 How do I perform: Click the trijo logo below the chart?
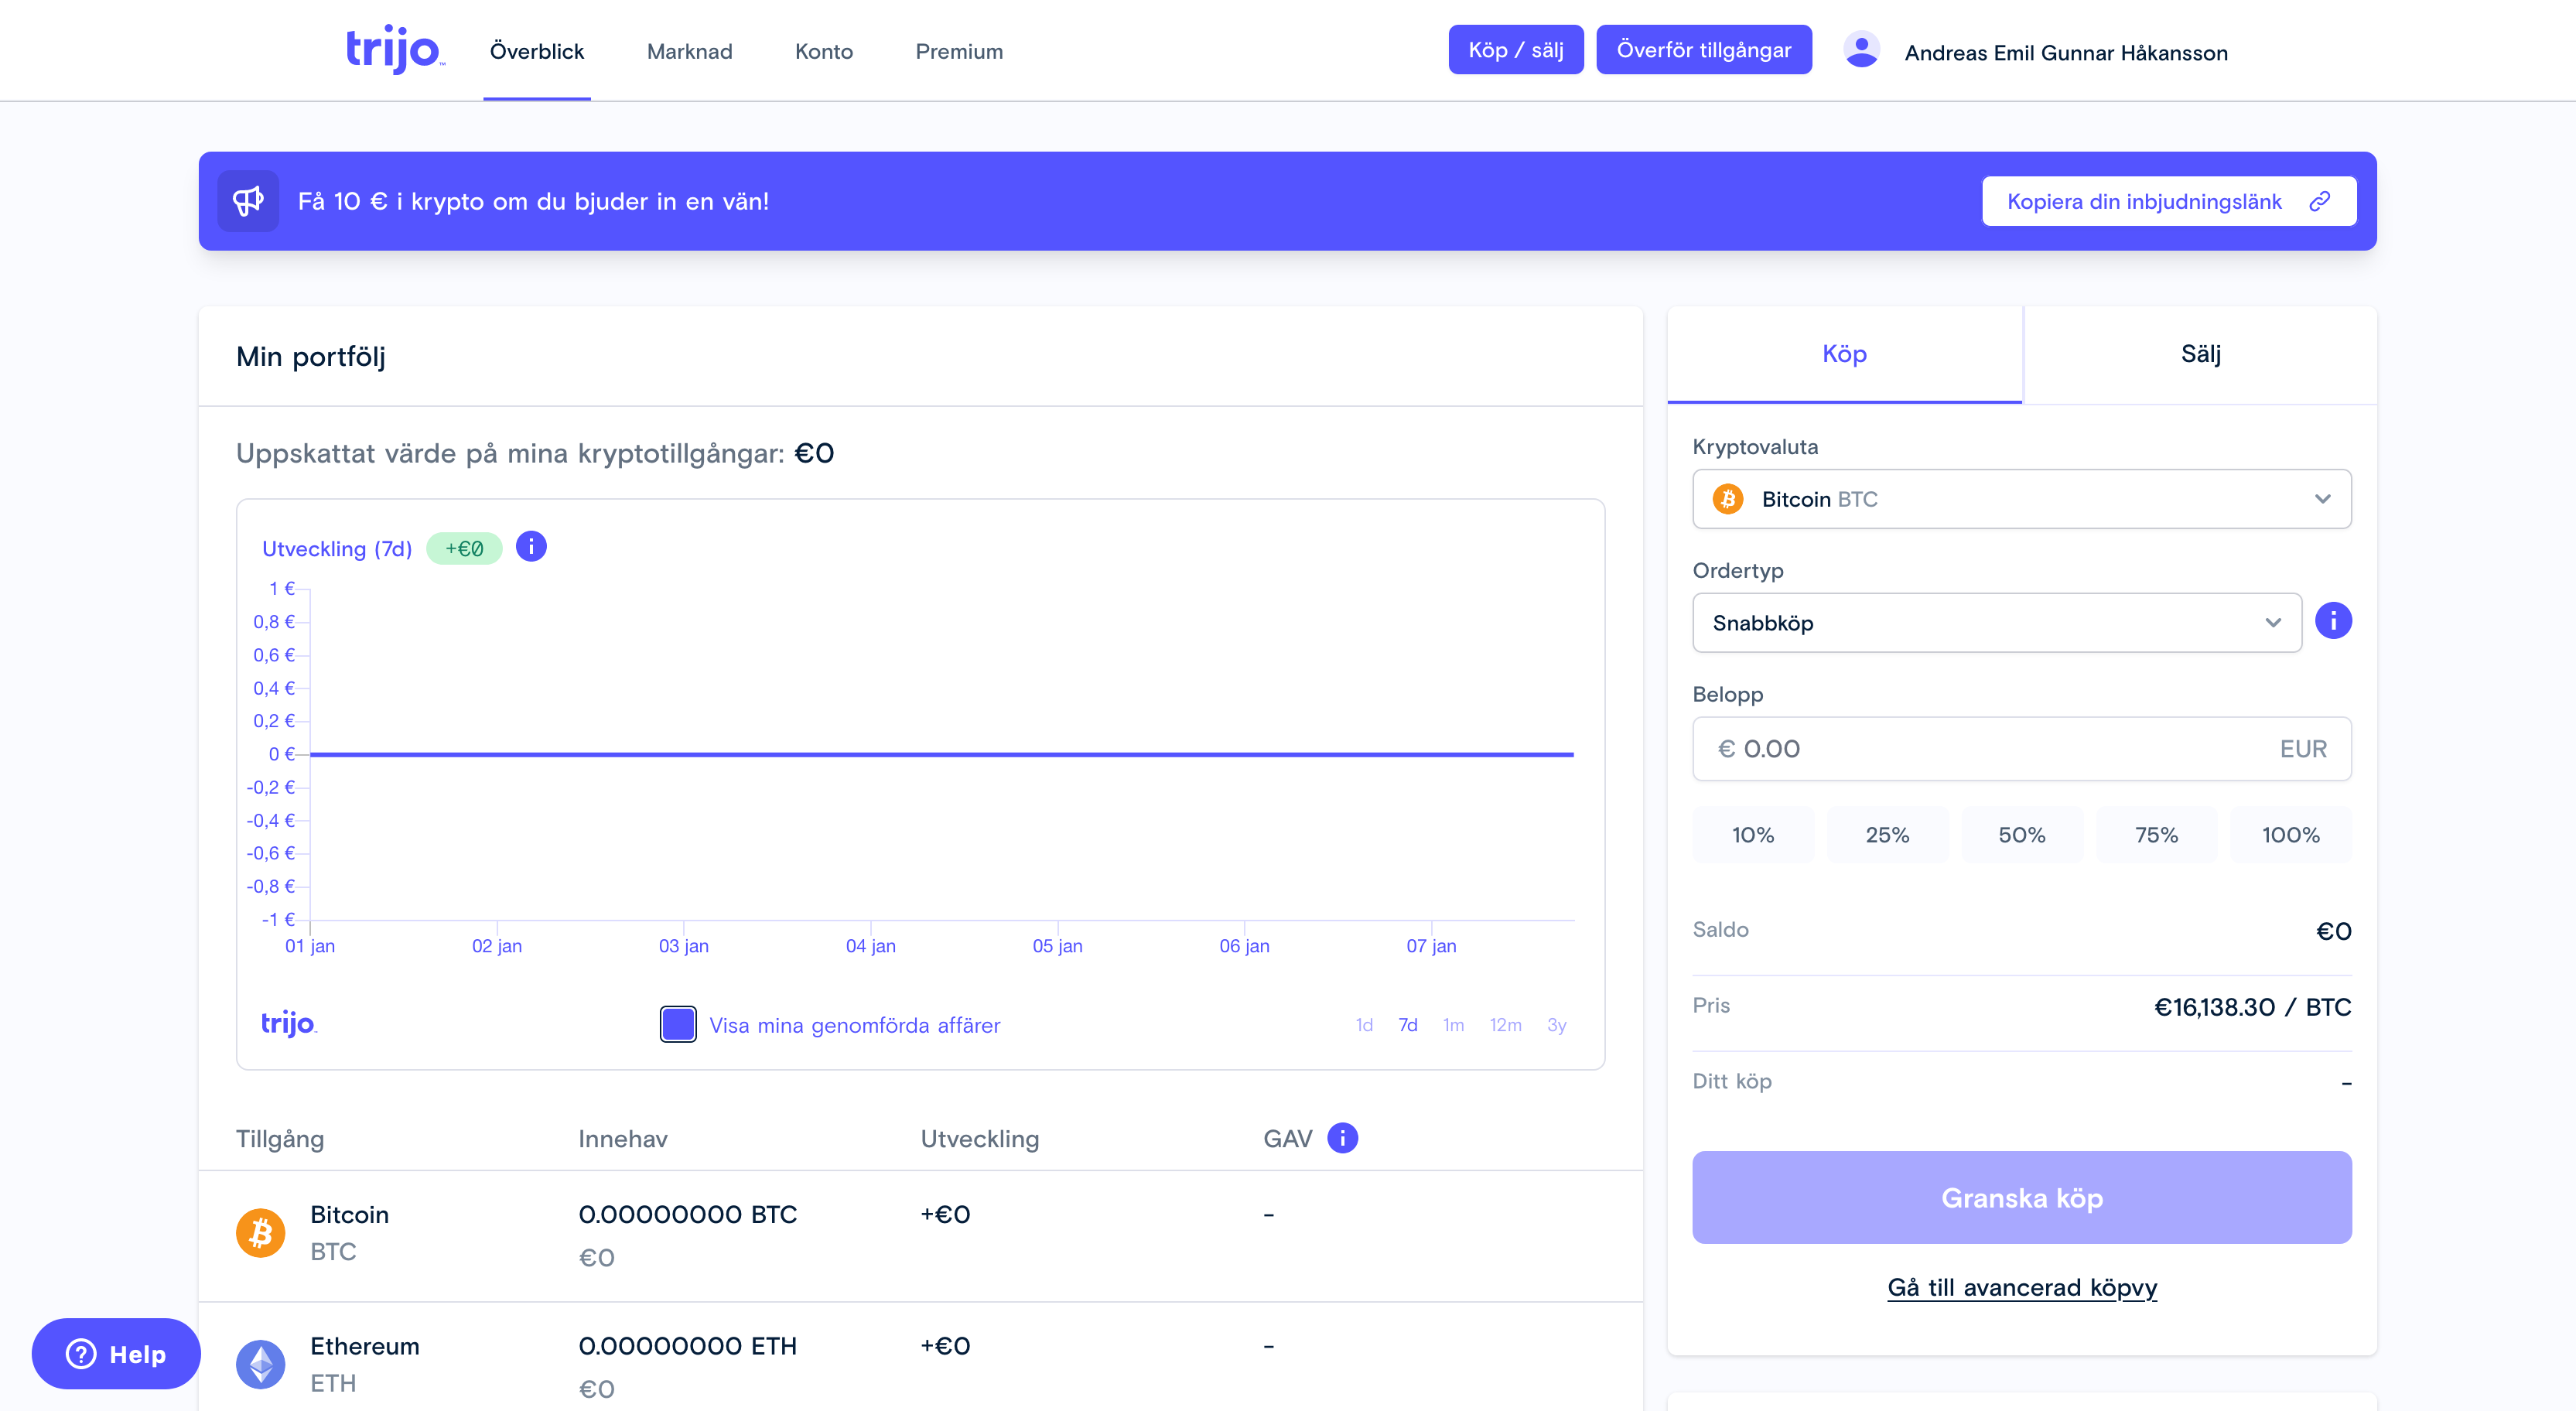[x=289, y=1023]
